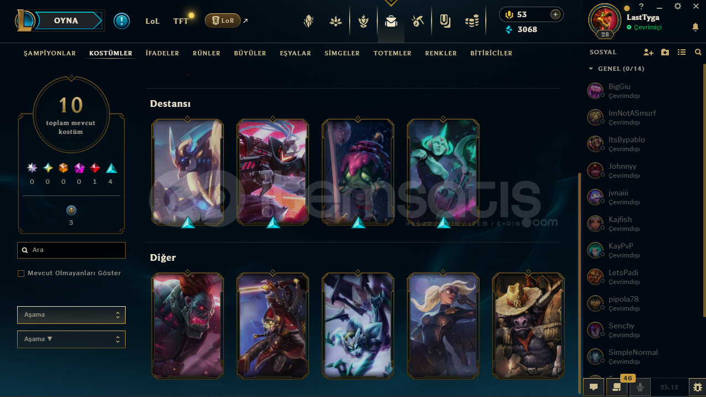Open the Store coins icon
This screenshot has width=706, height=397.
coord(471,21)
